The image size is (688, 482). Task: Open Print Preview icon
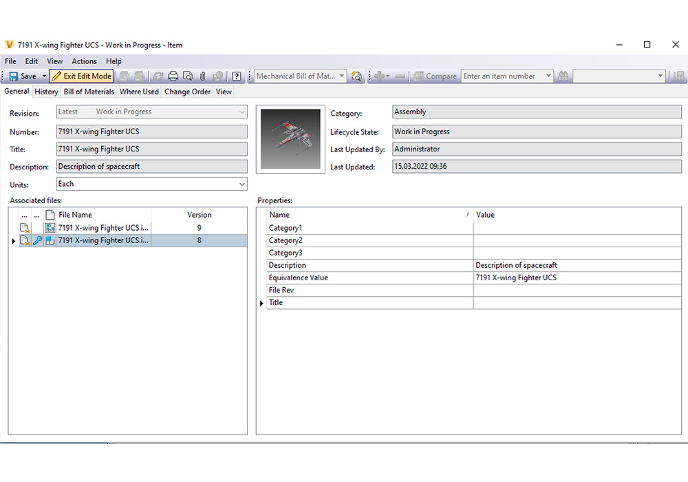pyautogui.click(x=188, y=76)
